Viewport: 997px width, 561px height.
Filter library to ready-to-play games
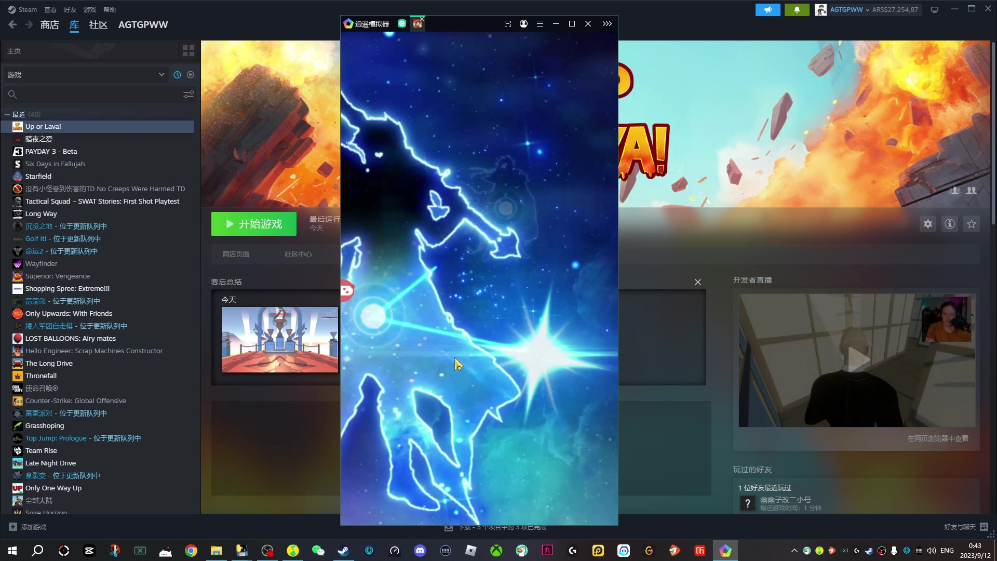(191, 75)
